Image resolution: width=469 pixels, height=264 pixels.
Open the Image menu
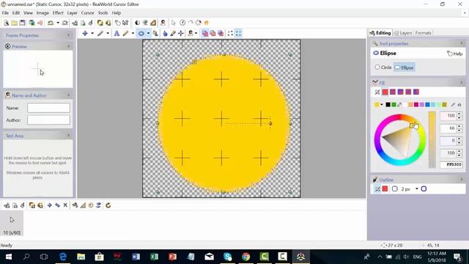tap(43, 13)
